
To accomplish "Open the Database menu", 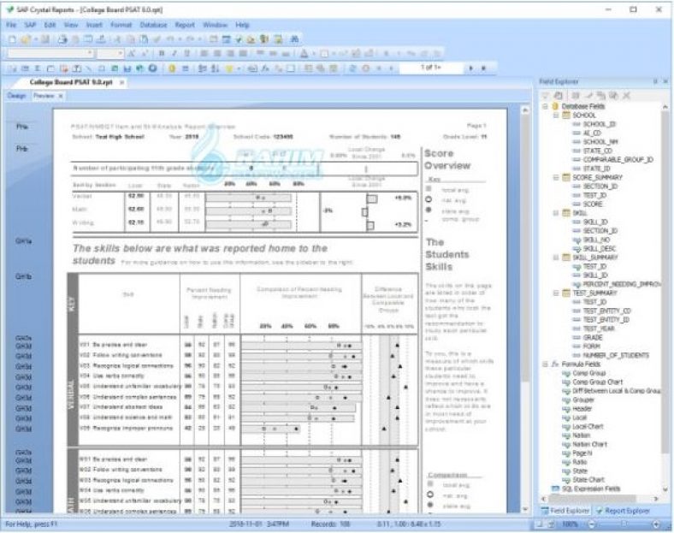I will (153, 25).
